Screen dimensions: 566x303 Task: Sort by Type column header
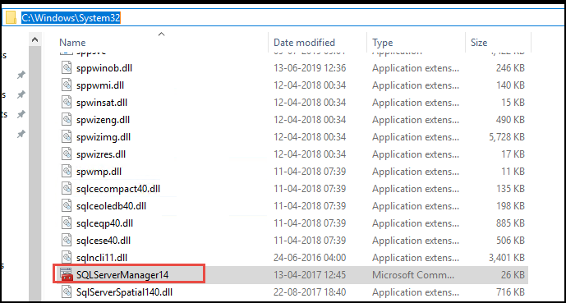(382, 43)
